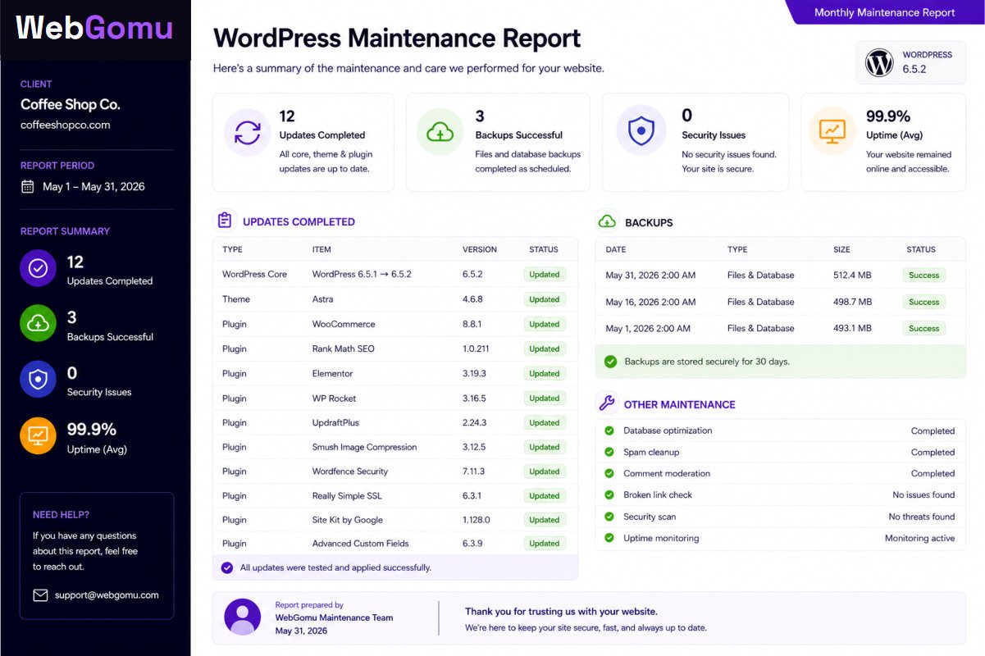Screen dimensions: 985x656
Task: Click the sidebar Security Issues shield icon
Action: click(x=38, y=380)
